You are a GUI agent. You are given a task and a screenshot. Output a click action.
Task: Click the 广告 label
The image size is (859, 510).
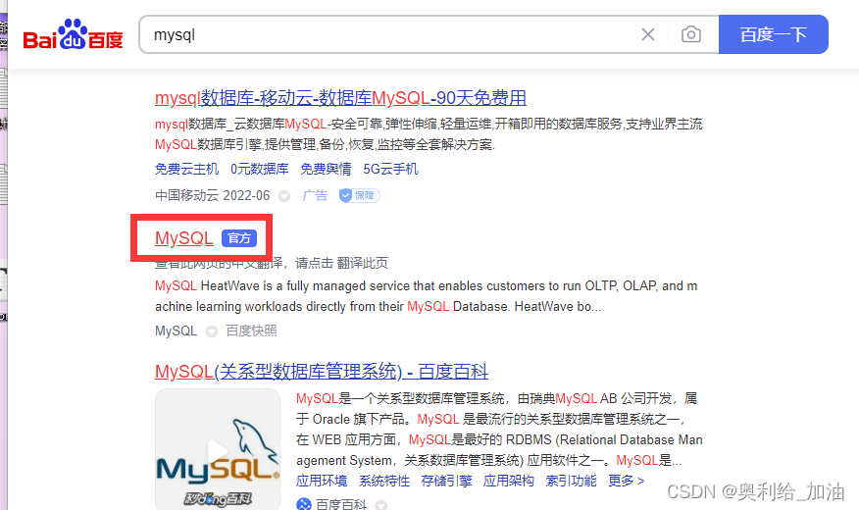(x=315, y=195)
